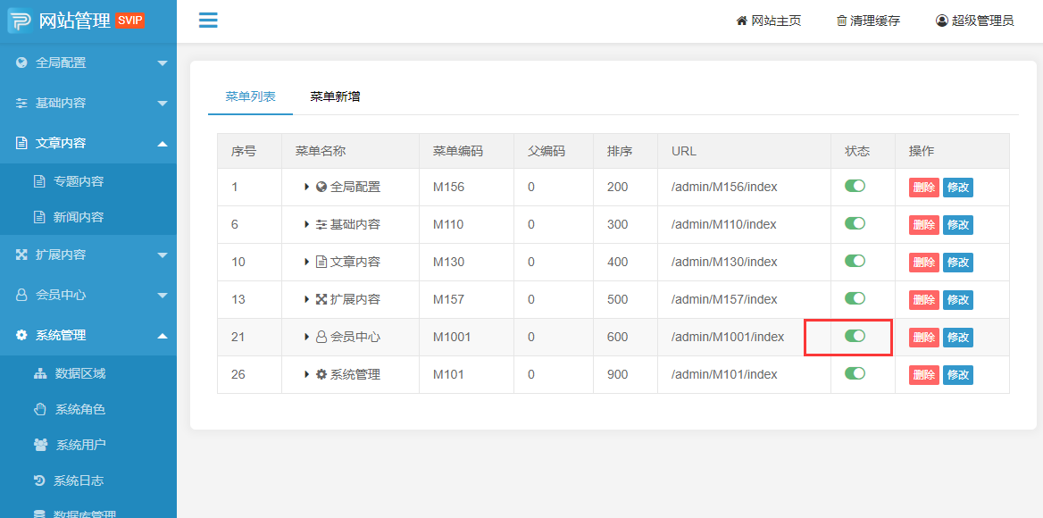Screen dimensions: 1043x518
Task: Open 专题内容 in the sidebar
Action: point(78,181)
